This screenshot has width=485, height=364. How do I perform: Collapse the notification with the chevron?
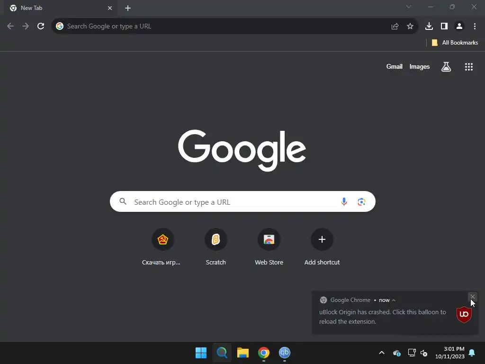[394, 300]
